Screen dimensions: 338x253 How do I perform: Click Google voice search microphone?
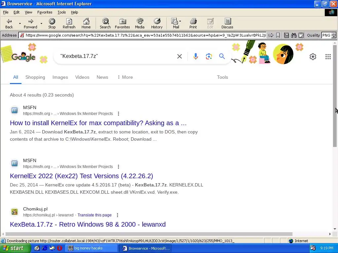coord(195,56)
